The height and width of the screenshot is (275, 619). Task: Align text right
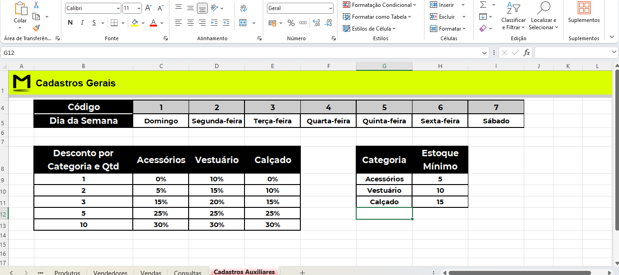click(202, 22)
